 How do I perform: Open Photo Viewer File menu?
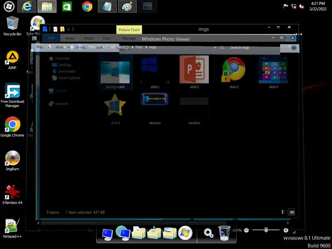[x=40, y=47]
